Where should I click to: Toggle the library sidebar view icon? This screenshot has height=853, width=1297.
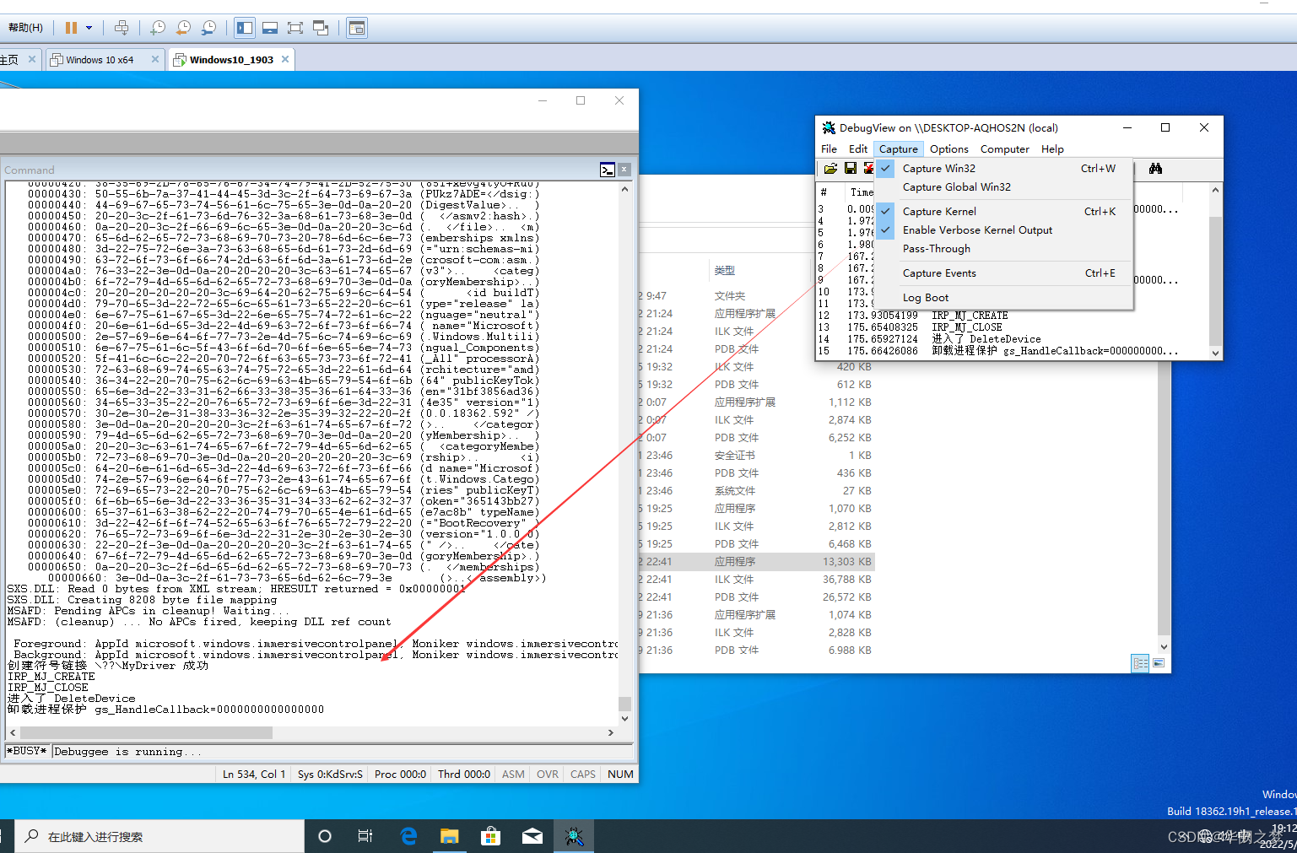(245, 28)
